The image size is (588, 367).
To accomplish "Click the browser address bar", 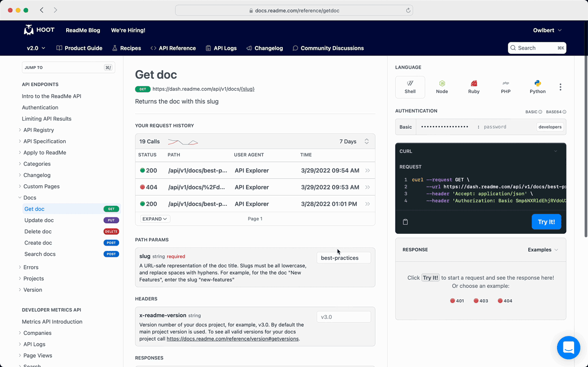I will pos(294,10).
